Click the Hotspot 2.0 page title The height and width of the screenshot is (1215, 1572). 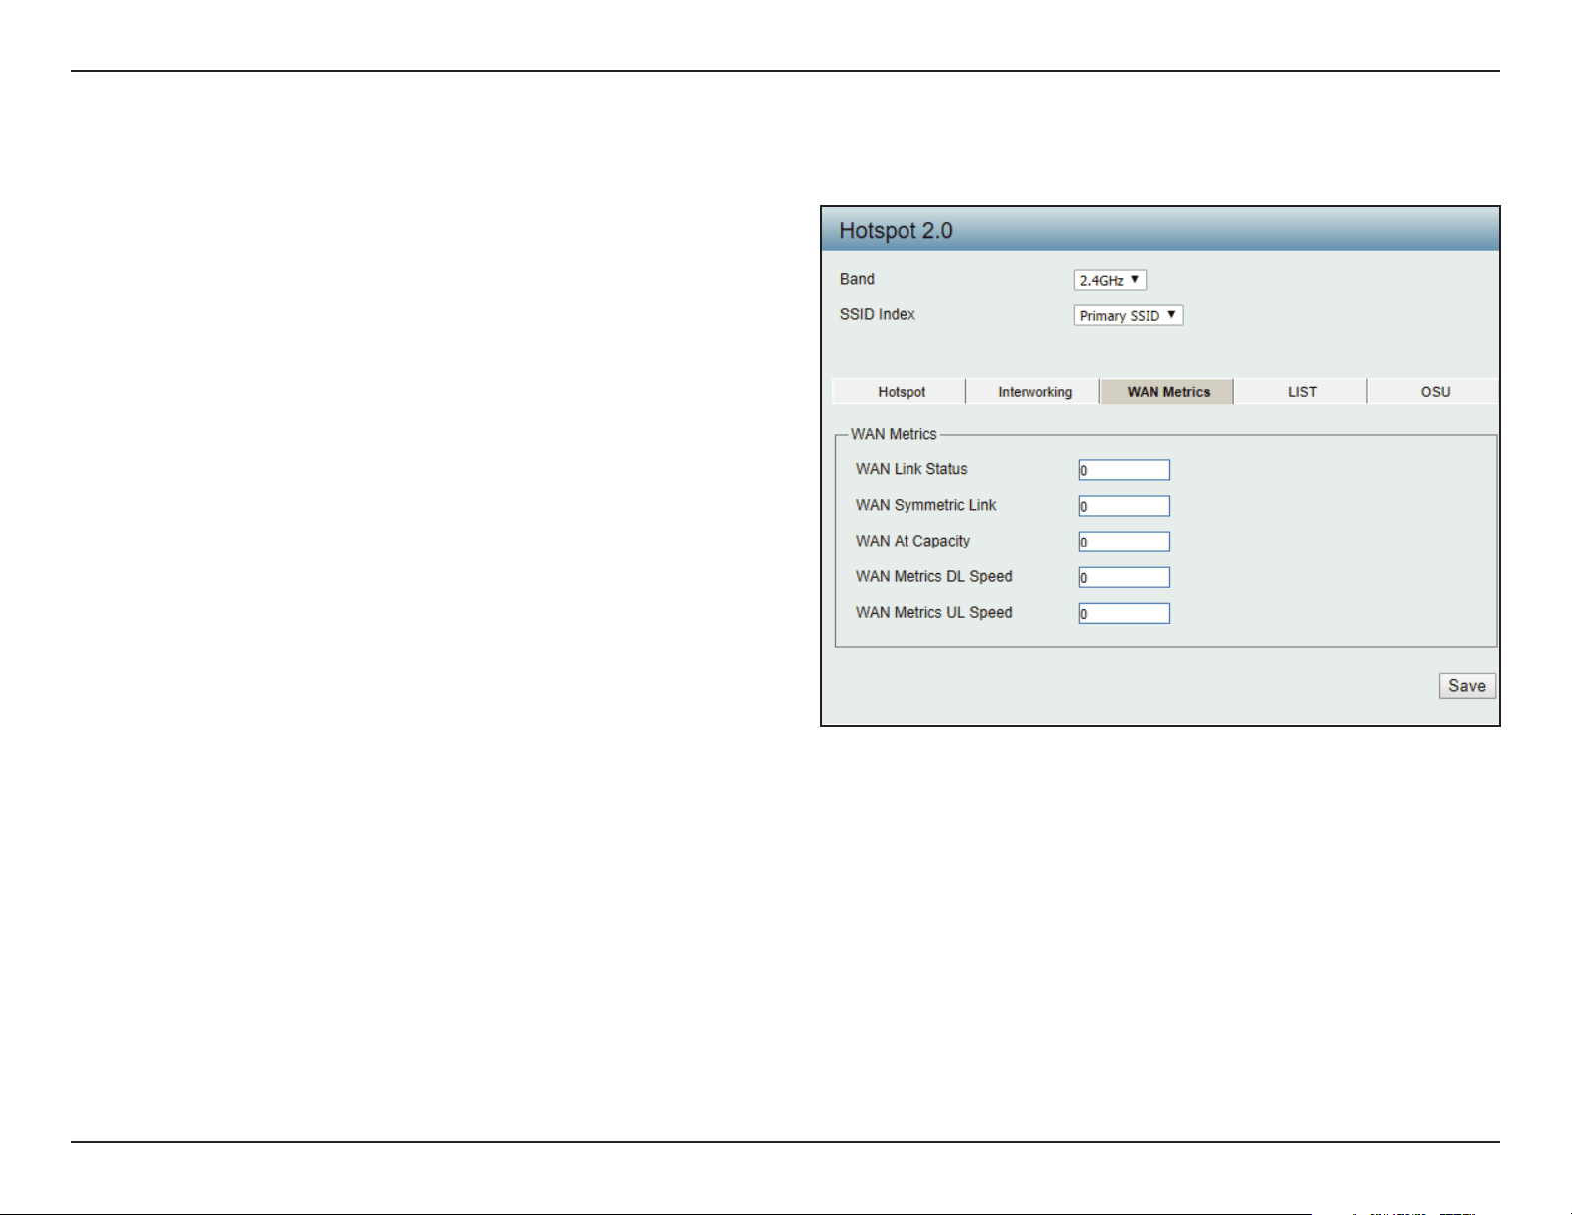coord(896,231)
